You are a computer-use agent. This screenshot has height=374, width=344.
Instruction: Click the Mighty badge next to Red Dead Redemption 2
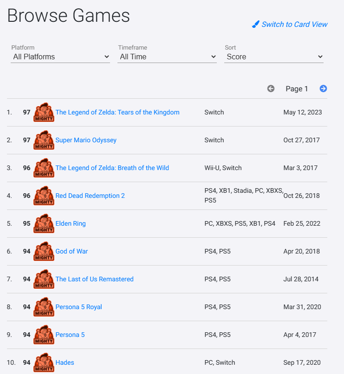44,196
